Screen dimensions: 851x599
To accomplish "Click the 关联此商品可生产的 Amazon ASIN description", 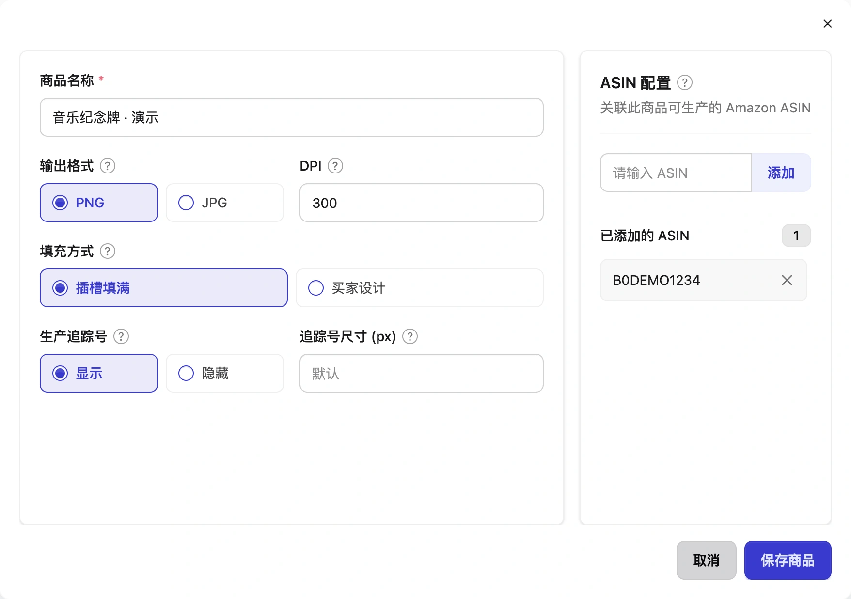I will click(706, 108).
